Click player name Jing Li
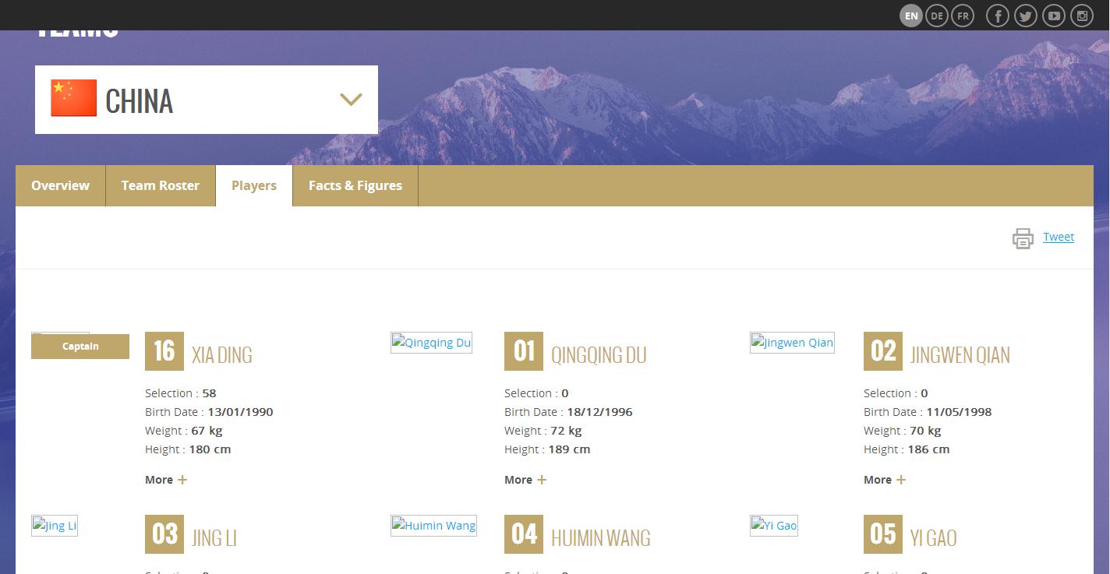This screenshot has width=1110, height=574. 214,538
